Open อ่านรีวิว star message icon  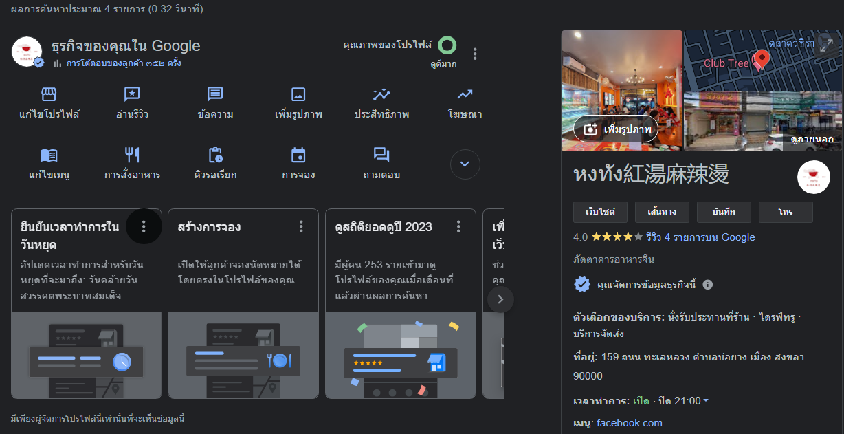click(132, 94)
